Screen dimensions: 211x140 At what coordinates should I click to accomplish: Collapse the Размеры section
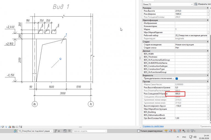[x=208, y=8]
